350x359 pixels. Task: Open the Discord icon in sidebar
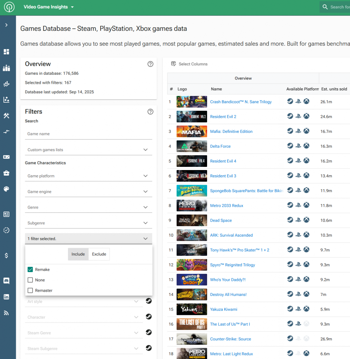point(6,281)
